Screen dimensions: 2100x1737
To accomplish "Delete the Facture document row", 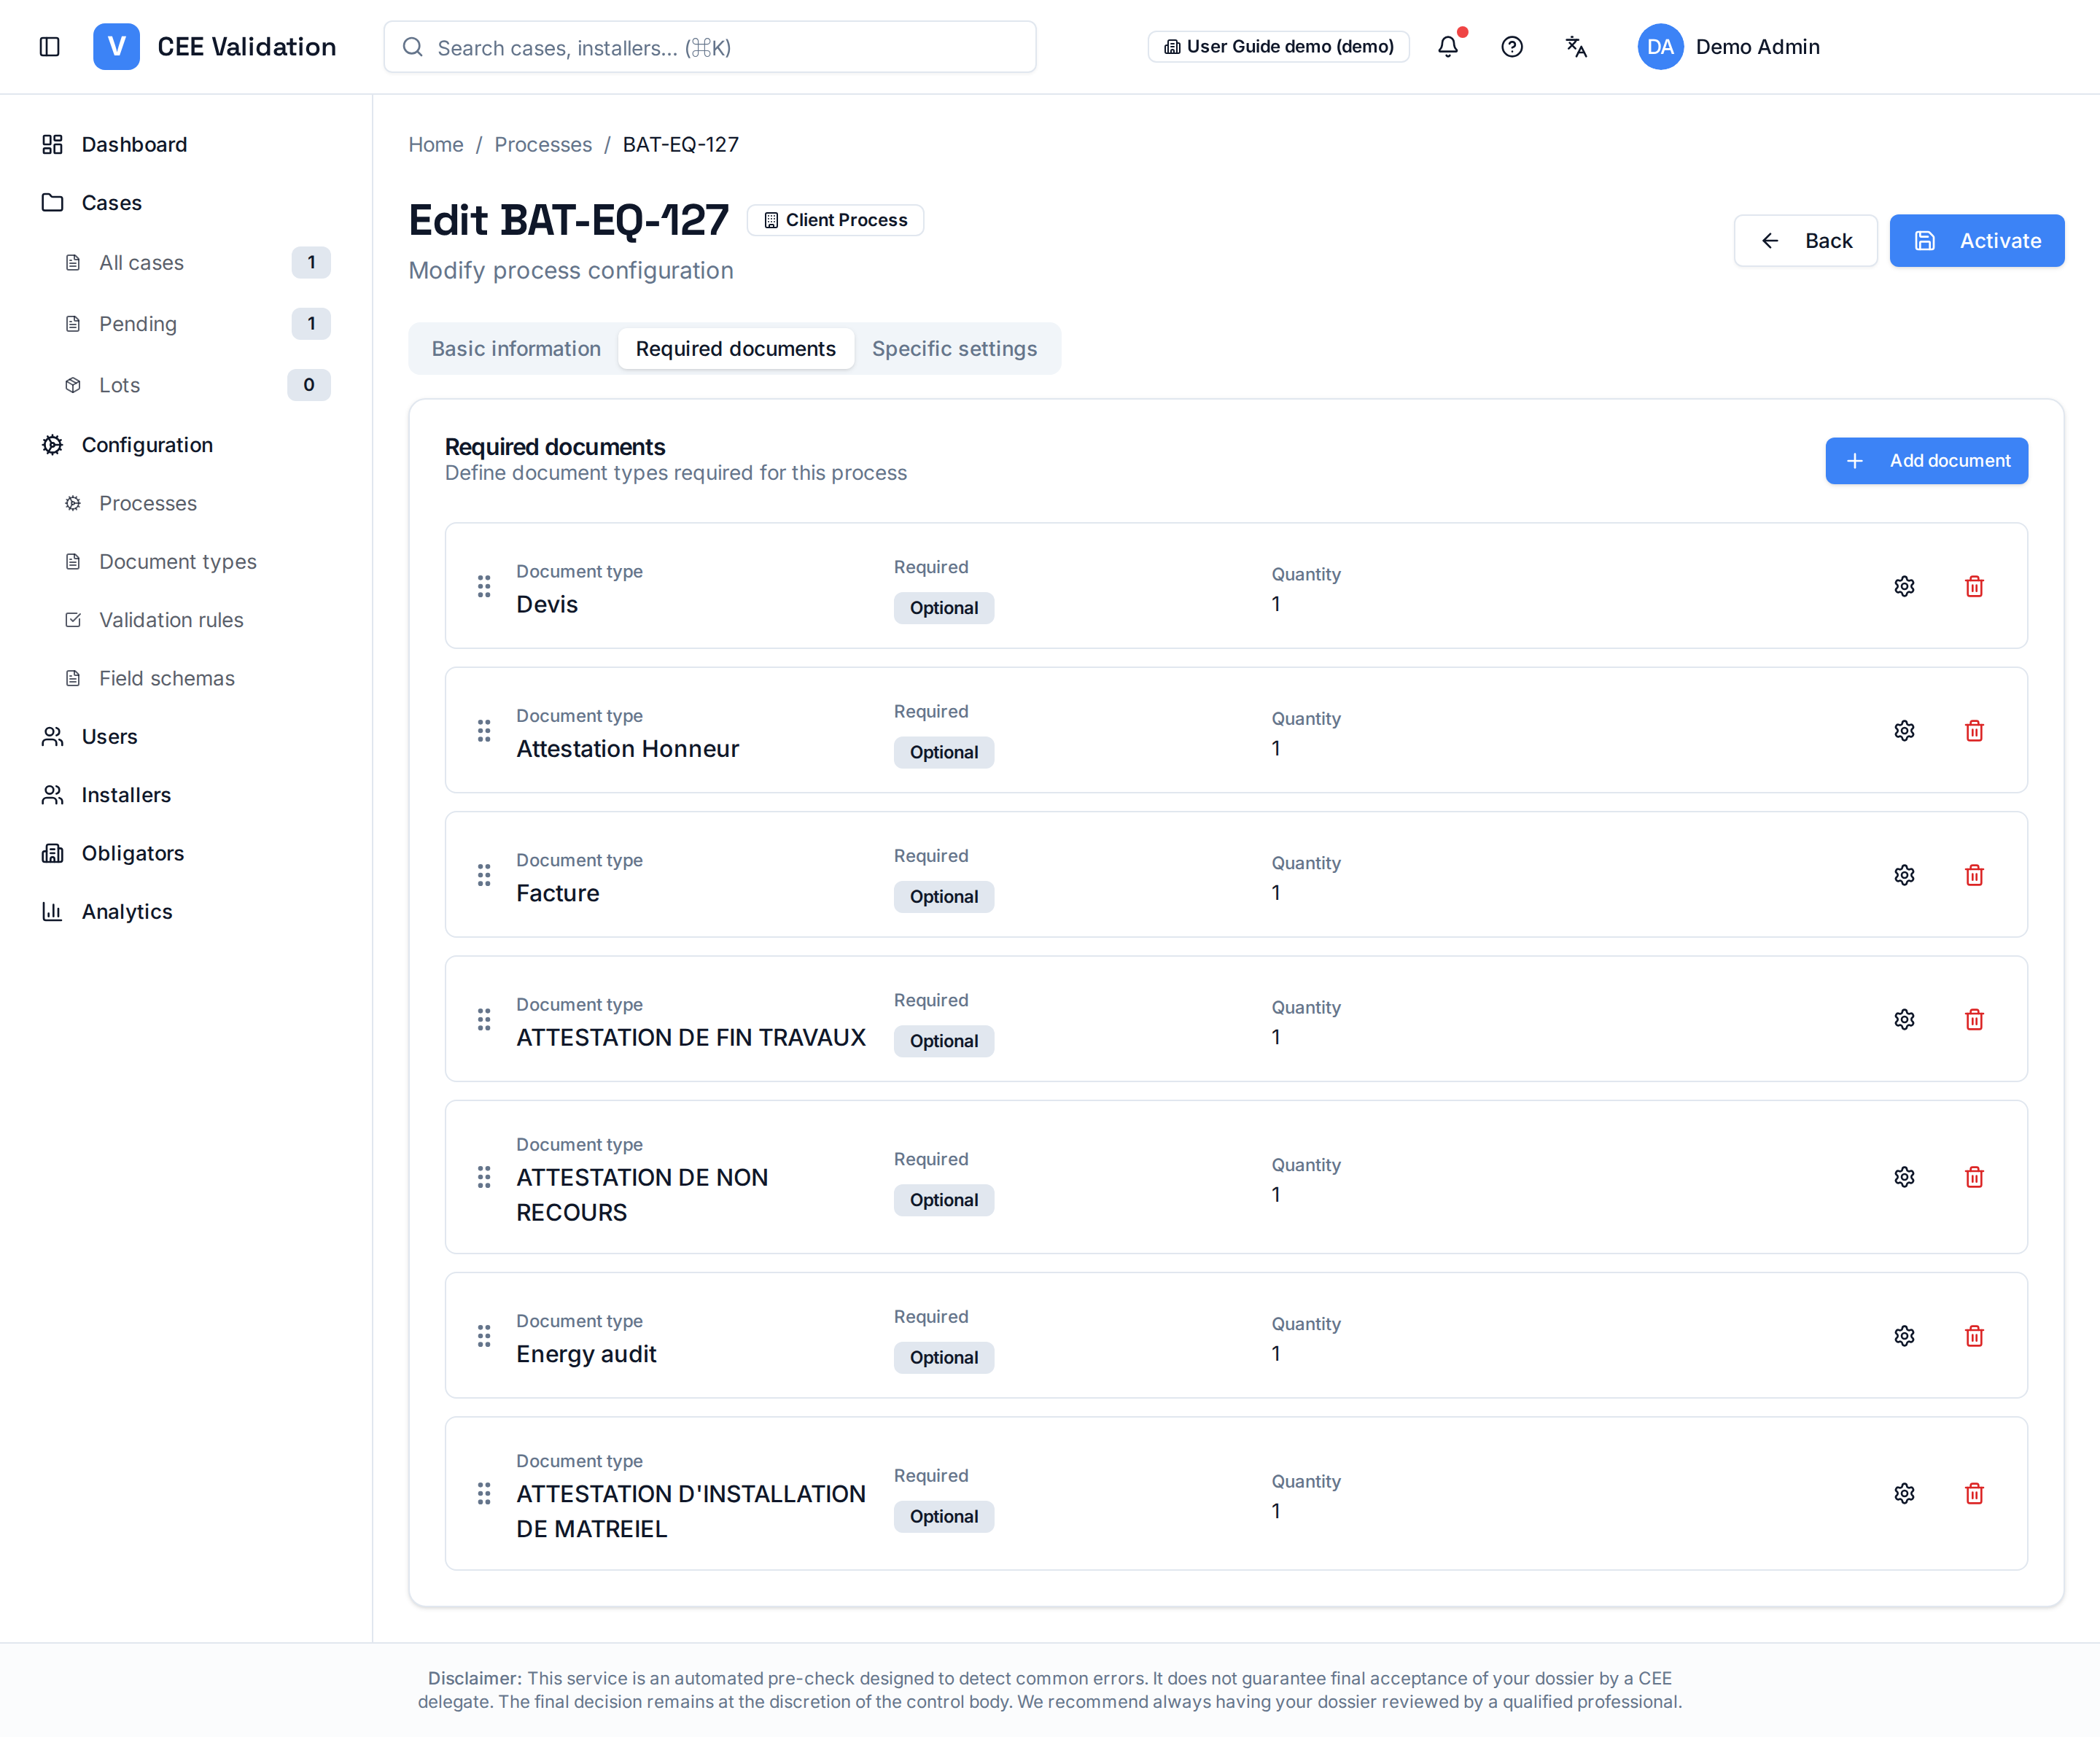I will pos(1974,875).
